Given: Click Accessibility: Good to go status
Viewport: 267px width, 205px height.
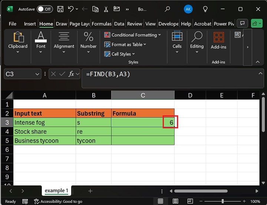Looking at the screenshot, I should (58, 201).
